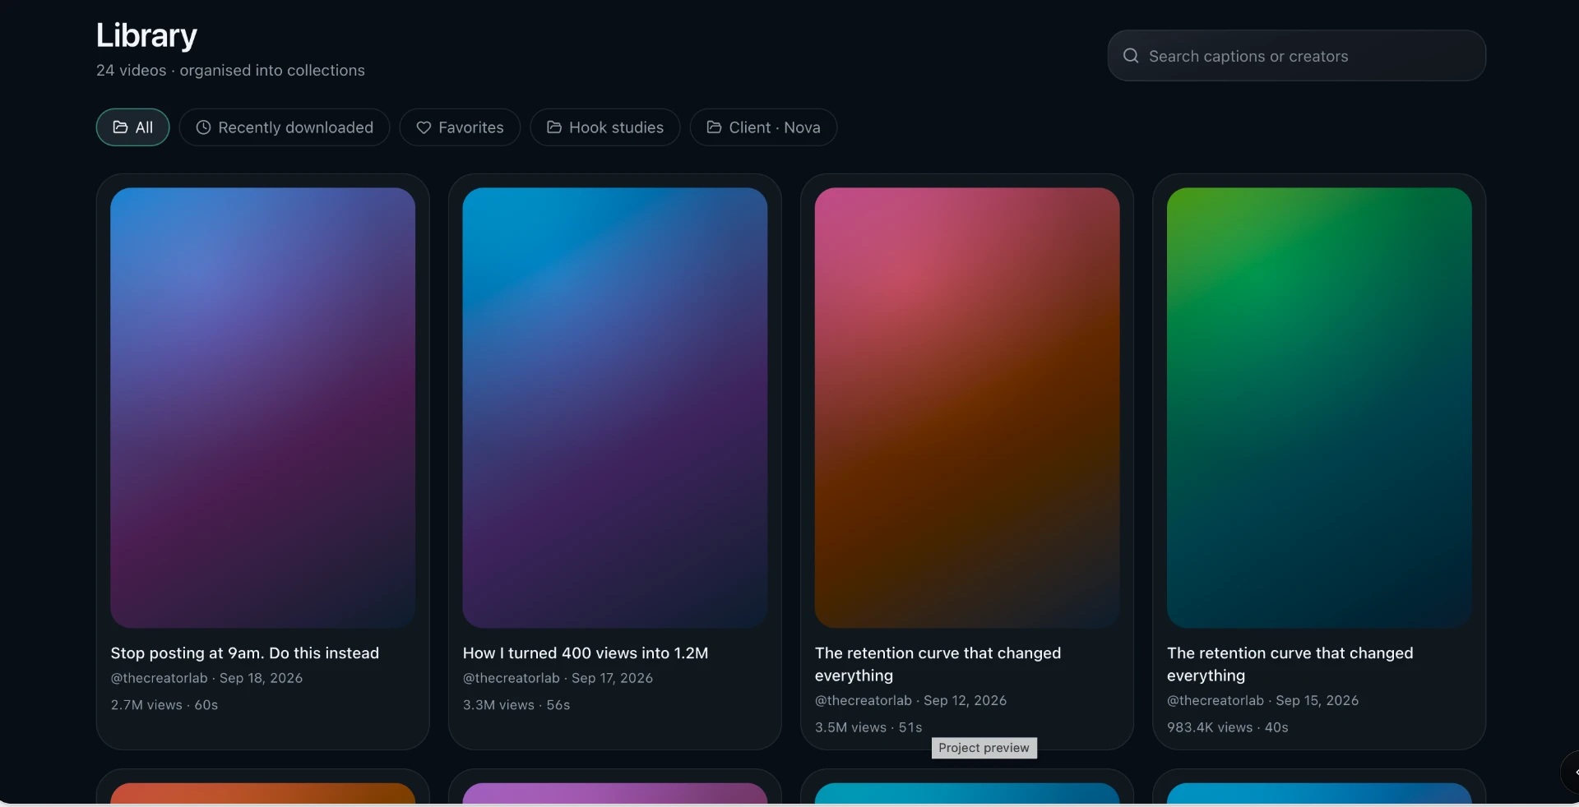1579x807 pixels.
Task: Open green retention curve thumbnail dated Sep 15
Action: point(1318,408)
